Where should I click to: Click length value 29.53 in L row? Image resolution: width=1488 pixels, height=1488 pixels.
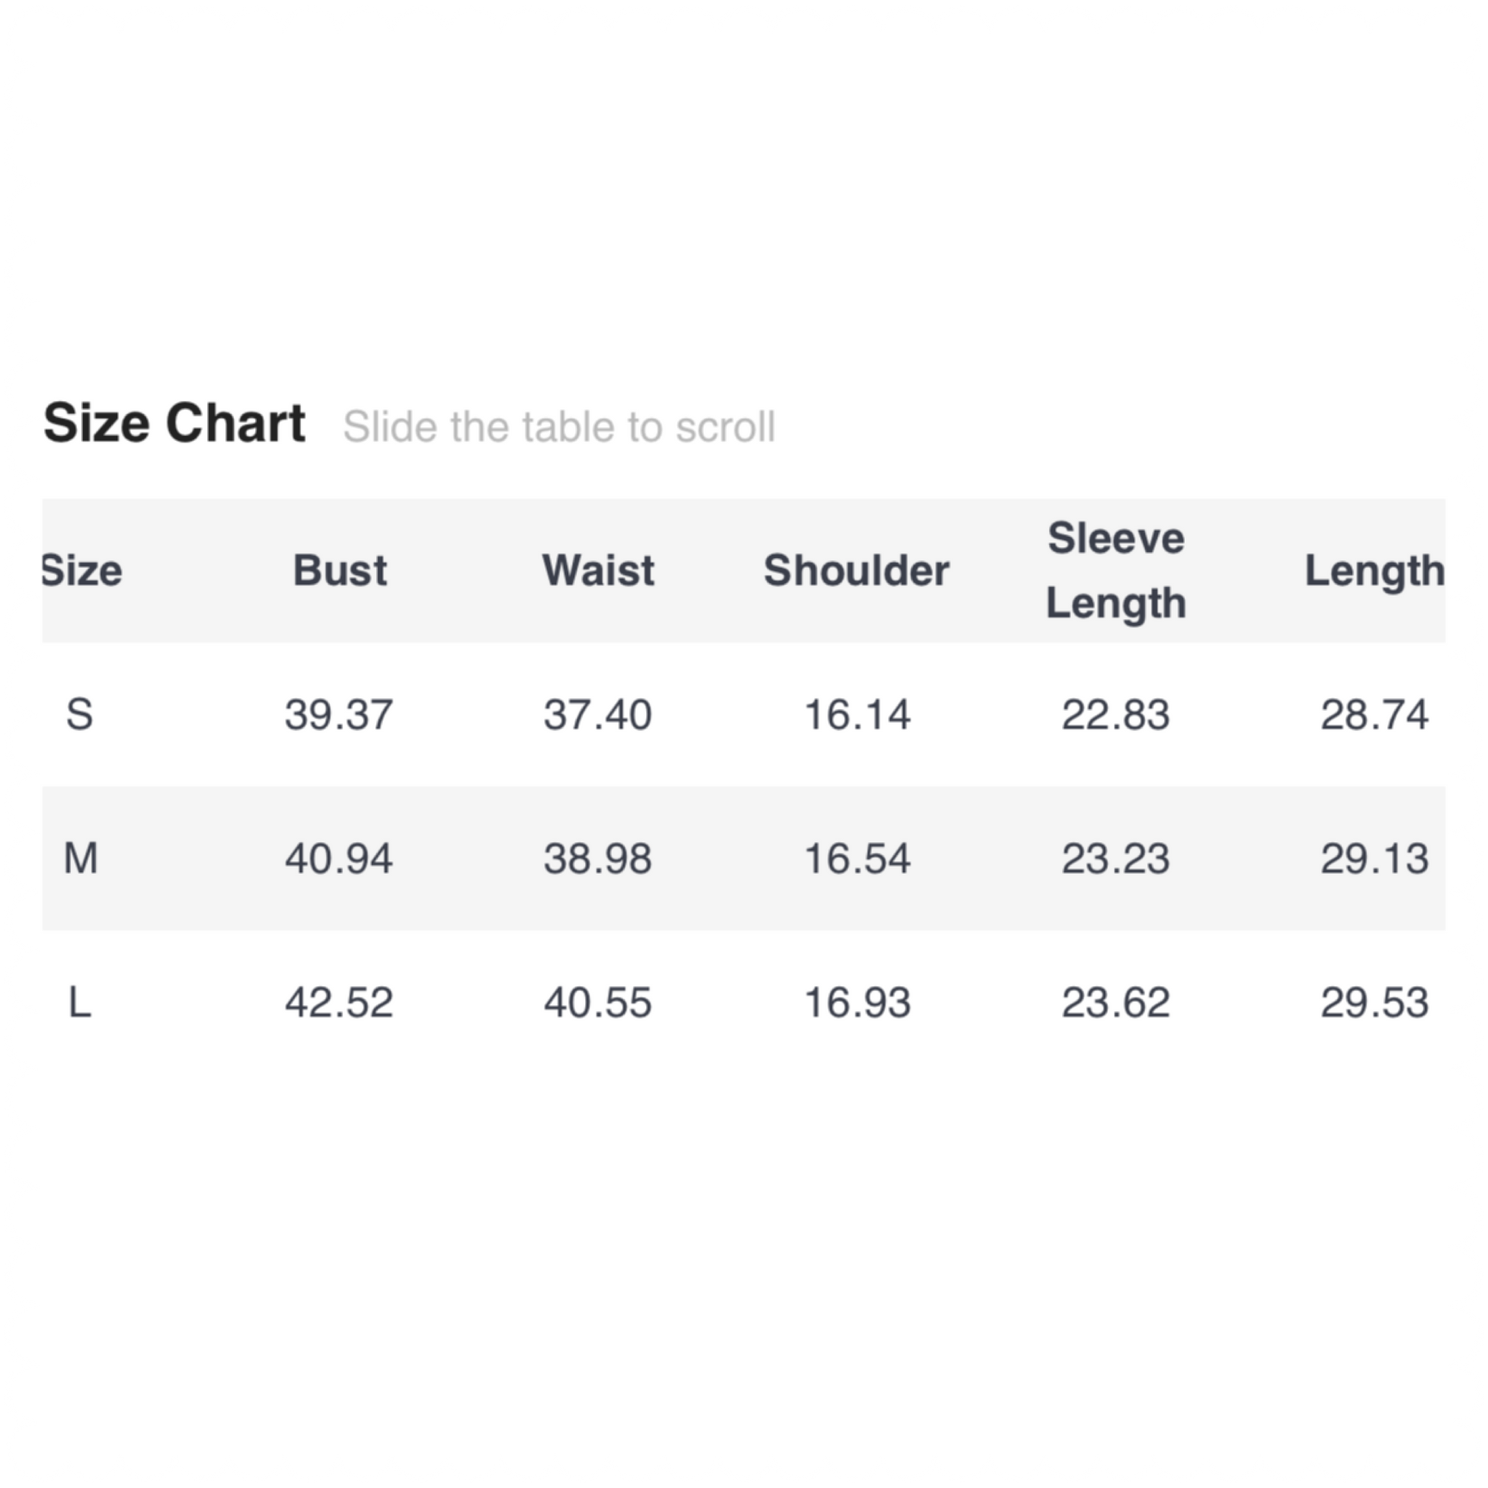1375,1003
